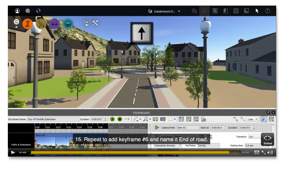The height and width of the screenshot is (172, 290).
Task: Undock the Storyboard panel
Action: pyautogui.click(x=268, y=112)
